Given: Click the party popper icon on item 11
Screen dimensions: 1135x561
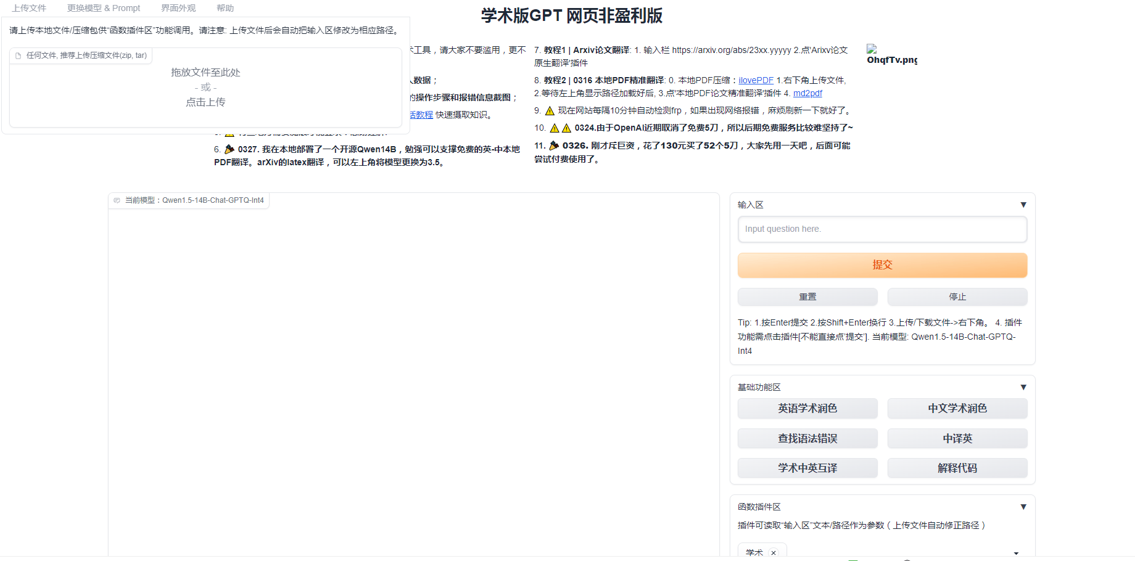Looking at the screenshot, I should pyautogui.click(x=554, y=145).
